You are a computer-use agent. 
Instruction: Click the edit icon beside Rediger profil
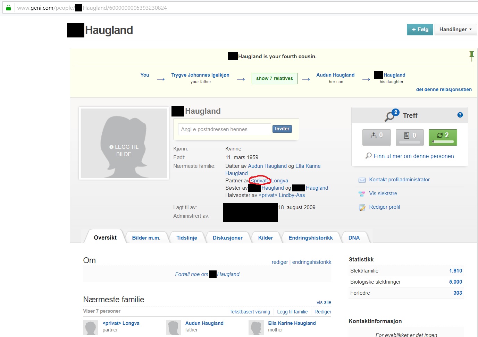pyautogui.click(x=362, y=207)
